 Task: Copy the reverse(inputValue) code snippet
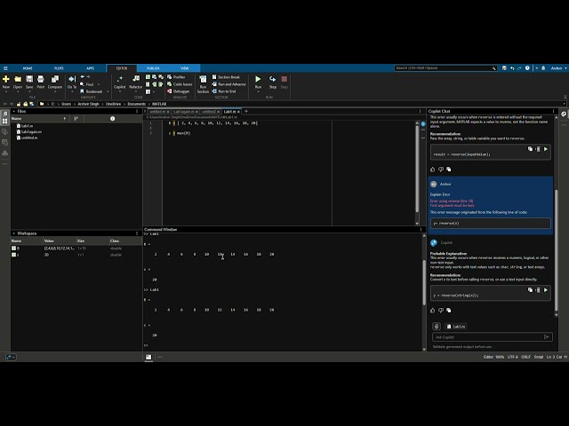(x=530, y=149)
